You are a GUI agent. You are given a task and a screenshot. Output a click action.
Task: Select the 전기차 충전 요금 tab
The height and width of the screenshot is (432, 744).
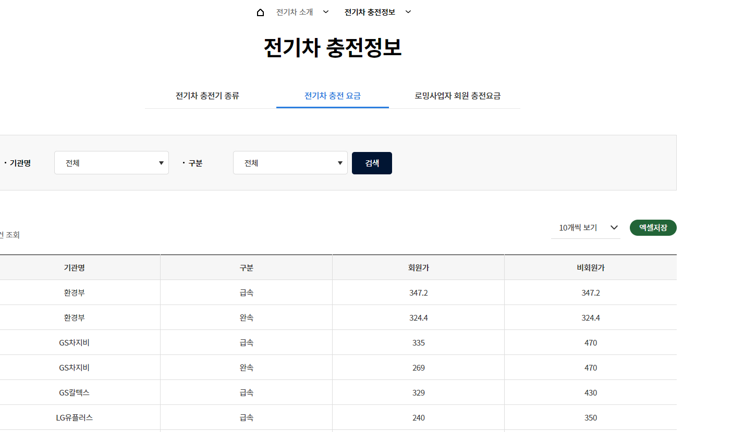333,96
